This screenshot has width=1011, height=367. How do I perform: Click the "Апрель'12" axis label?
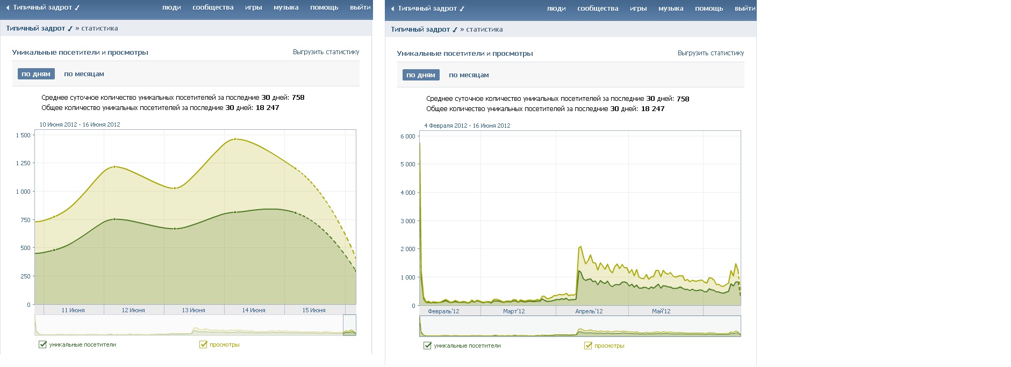[589, 311]
